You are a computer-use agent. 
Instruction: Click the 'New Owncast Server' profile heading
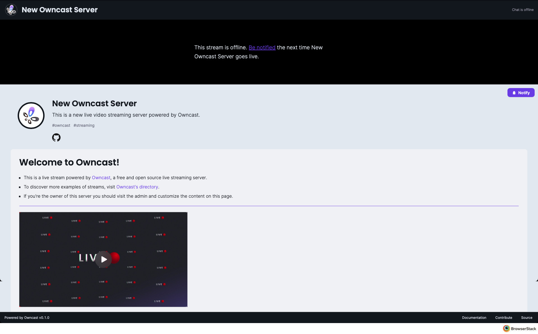pyautogui.click(x=94, y=103)
